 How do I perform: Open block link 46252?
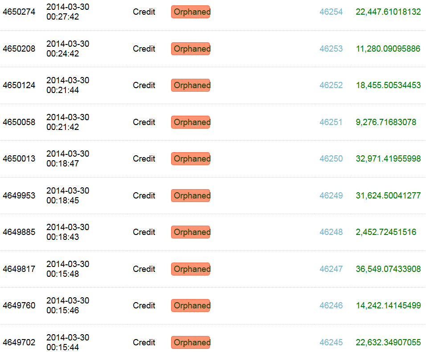coord(331,85)
